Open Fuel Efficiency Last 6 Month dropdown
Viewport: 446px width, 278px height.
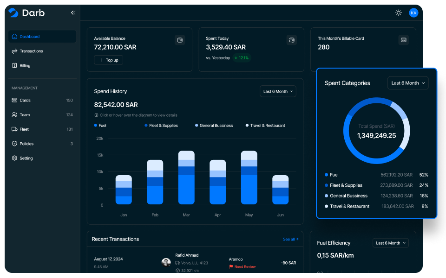390,243
